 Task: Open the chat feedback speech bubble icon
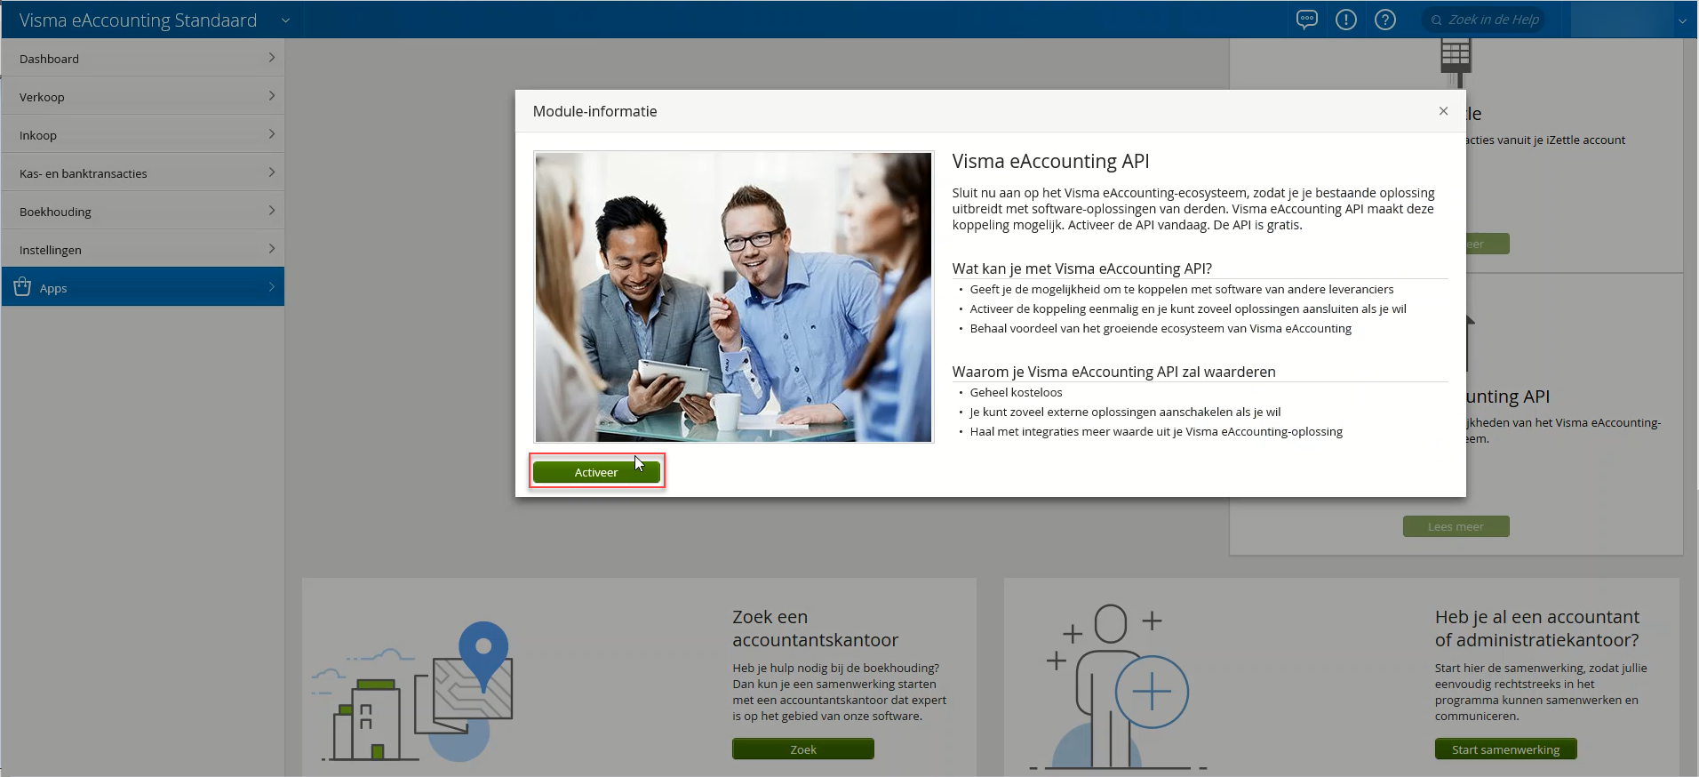click(1306, 20)
